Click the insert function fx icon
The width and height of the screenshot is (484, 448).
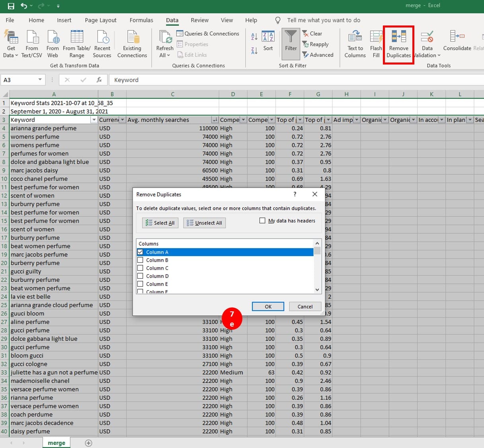(x=99, y=80)
